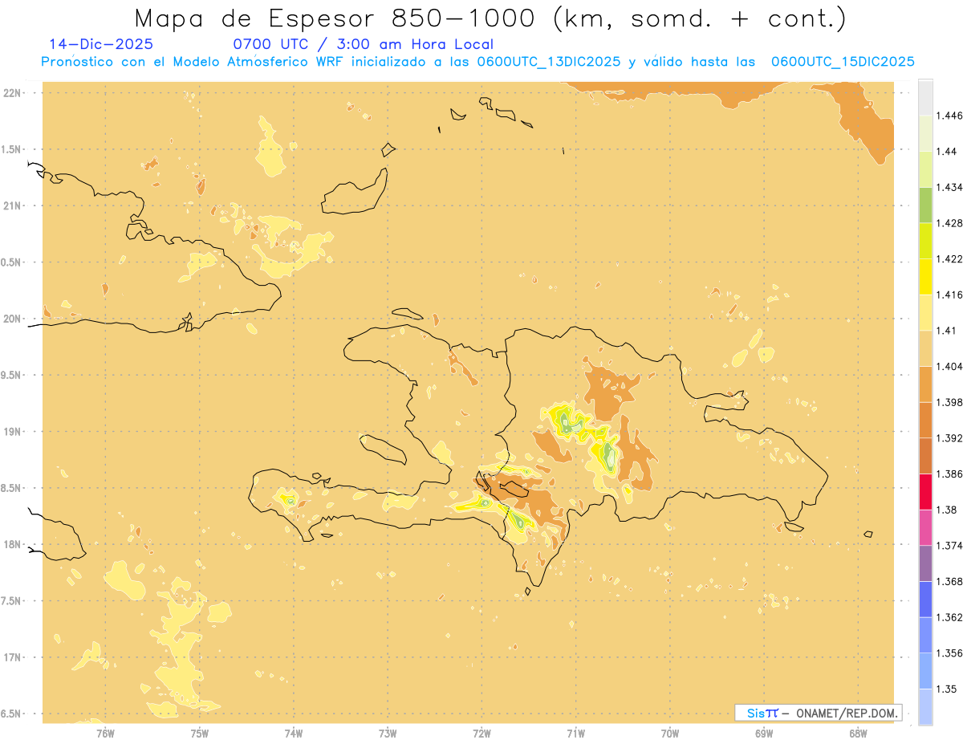963x744 pixels.
Task: Click the pink legend swatch above 1.374
Action: [925, 527]
